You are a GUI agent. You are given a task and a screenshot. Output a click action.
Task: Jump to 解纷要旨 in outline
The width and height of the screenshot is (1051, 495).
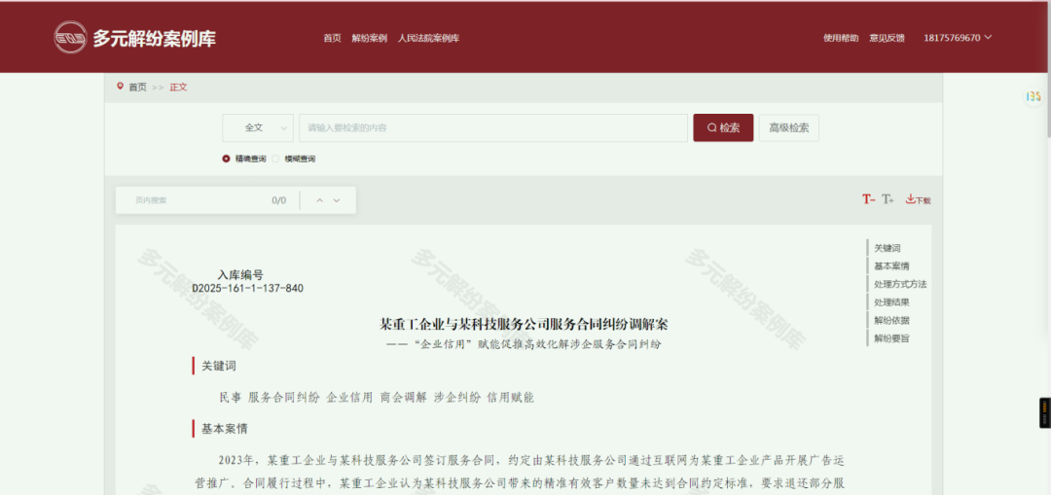point(891,338)
